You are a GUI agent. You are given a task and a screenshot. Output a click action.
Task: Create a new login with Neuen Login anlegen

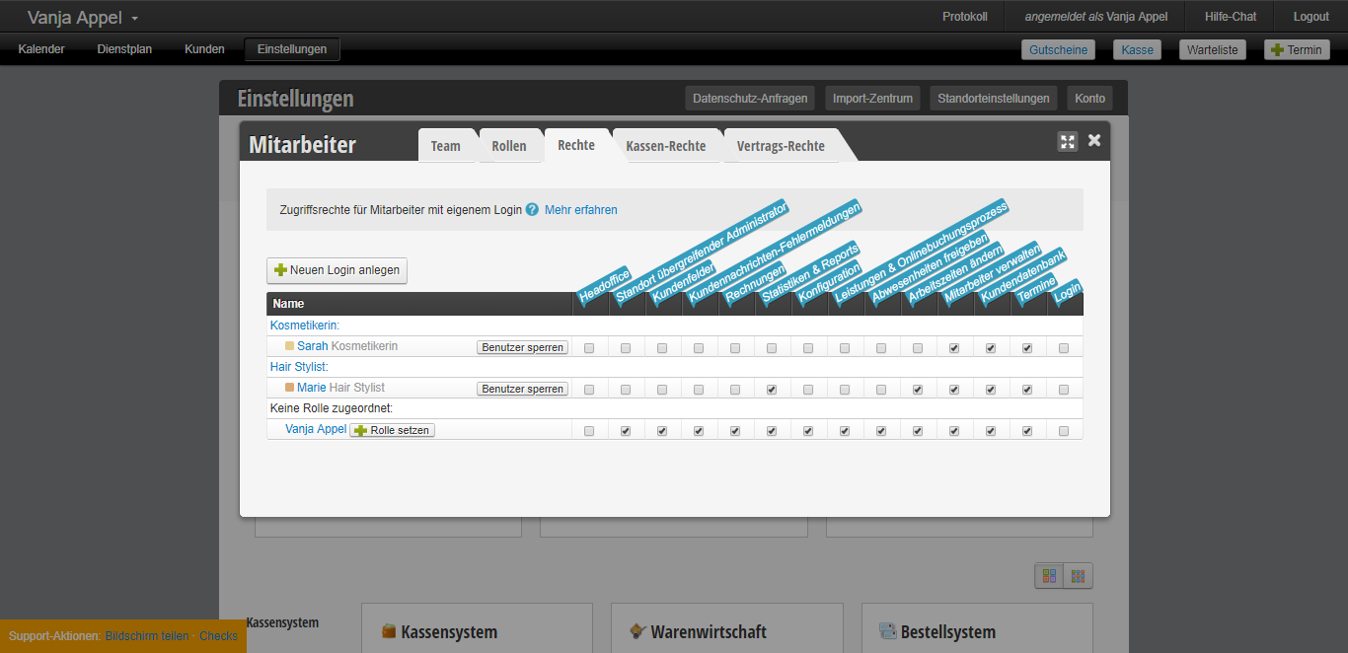point(337,270)
